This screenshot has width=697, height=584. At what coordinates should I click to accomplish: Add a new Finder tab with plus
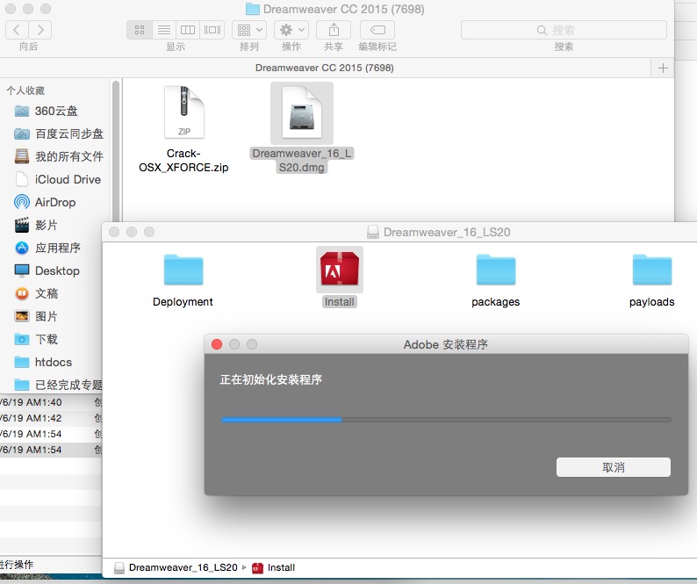click(663, 68)
